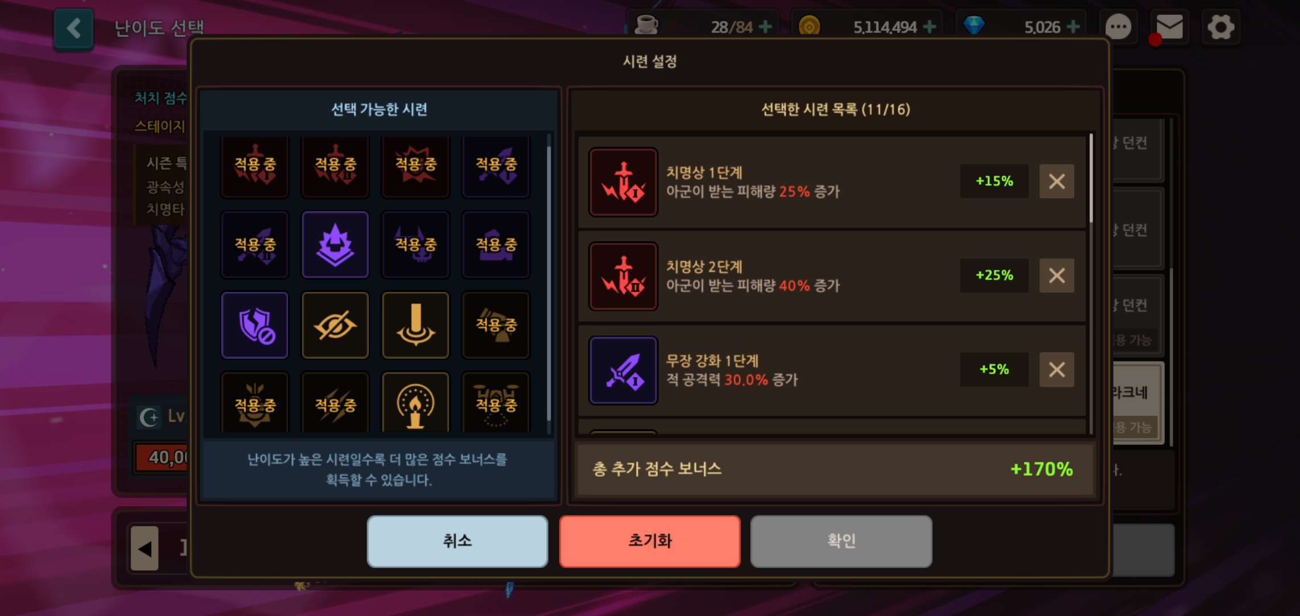This screenshot has height=616, width=1300.
Task: Add gold coins with plus button
Action: 929,27
